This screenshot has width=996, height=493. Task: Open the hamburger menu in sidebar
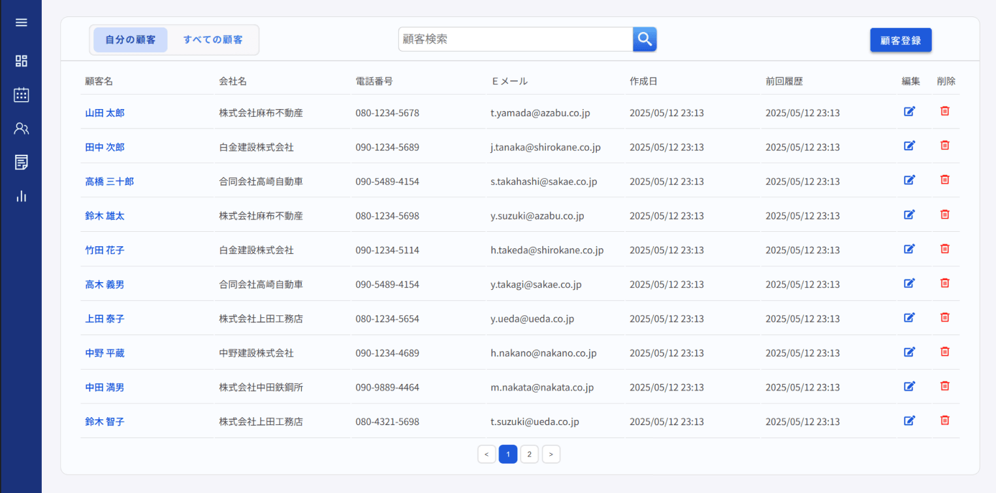tap(21, 23)
